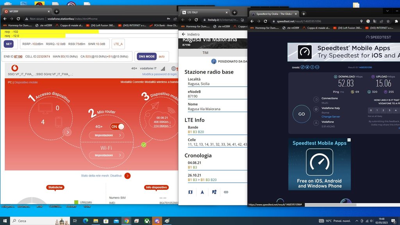This screenshot has width=400, height=225.
Task: Click the Windows Cerca search box
Action: coord(40,221)
